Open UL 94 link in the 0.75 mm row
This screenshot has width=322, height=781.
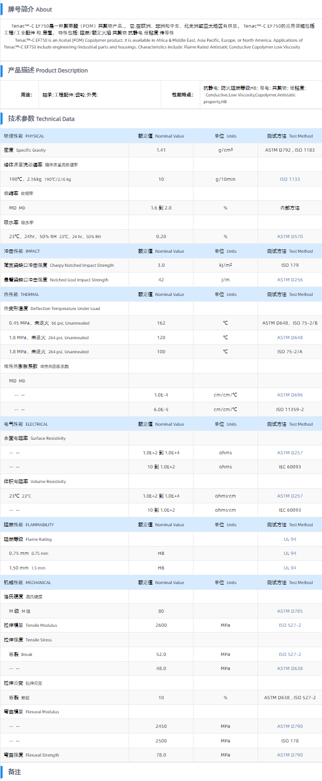tap(290, 553)
